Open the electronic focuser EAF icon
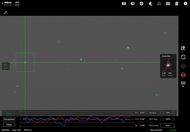Viewport: 190px width, 132px height. (x=168, y=4)
